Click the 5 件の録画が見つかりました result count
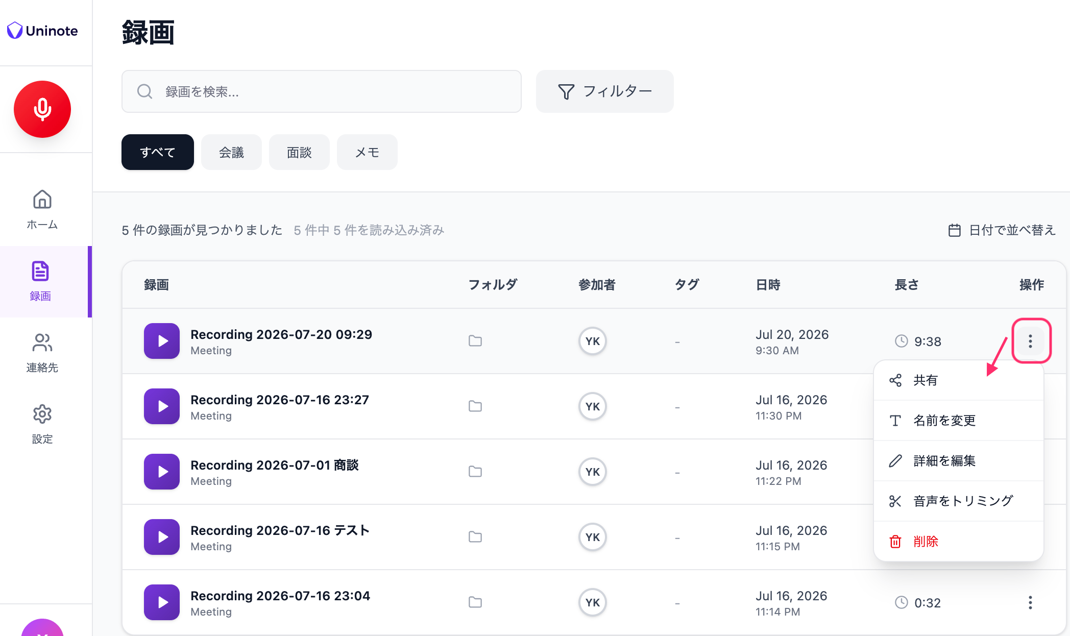1070x636 pixels. (202, 230)
